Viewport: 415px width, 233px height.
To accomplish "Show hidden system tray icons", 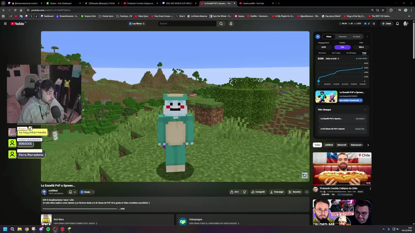I will (x=384, y=229).
